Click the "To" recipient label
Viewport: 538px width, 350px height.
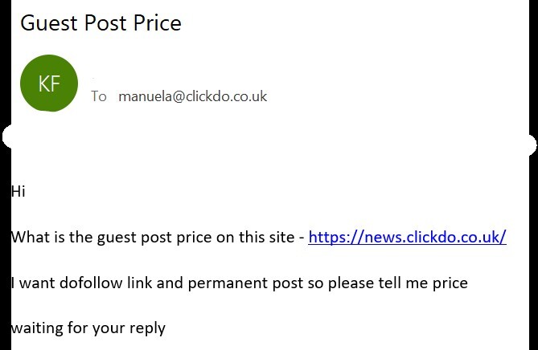pyautogui.click(x=99, y=96)
